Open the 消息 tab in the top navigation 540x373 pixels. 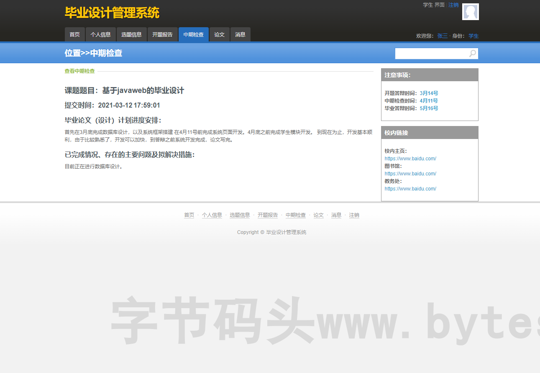click(241, 34)
